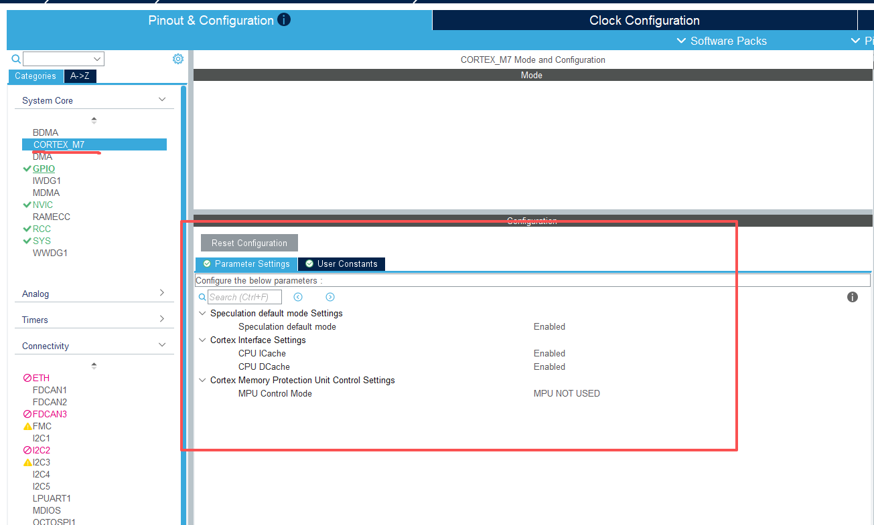Select FDCAN2 peripheral

(50, 402)
